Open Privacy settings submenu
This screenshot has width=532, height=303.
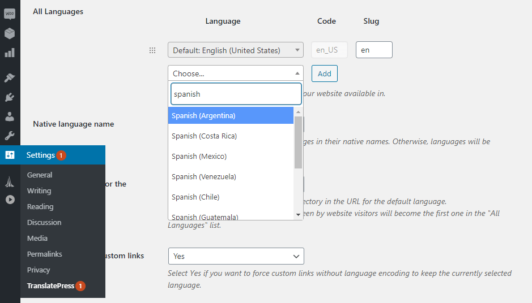pos(39,270)
